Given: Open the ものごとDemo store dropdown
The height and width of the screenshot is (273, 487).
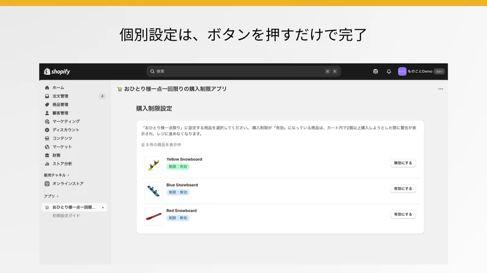Looking at the screenshot, I should click(x=421, y=72).
